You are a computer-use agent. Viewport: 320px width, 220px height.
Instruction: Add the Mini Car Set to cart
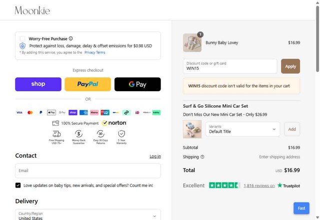[292, 129]
